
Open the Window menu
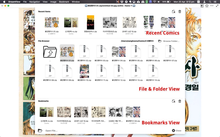[x=76, y=2]
